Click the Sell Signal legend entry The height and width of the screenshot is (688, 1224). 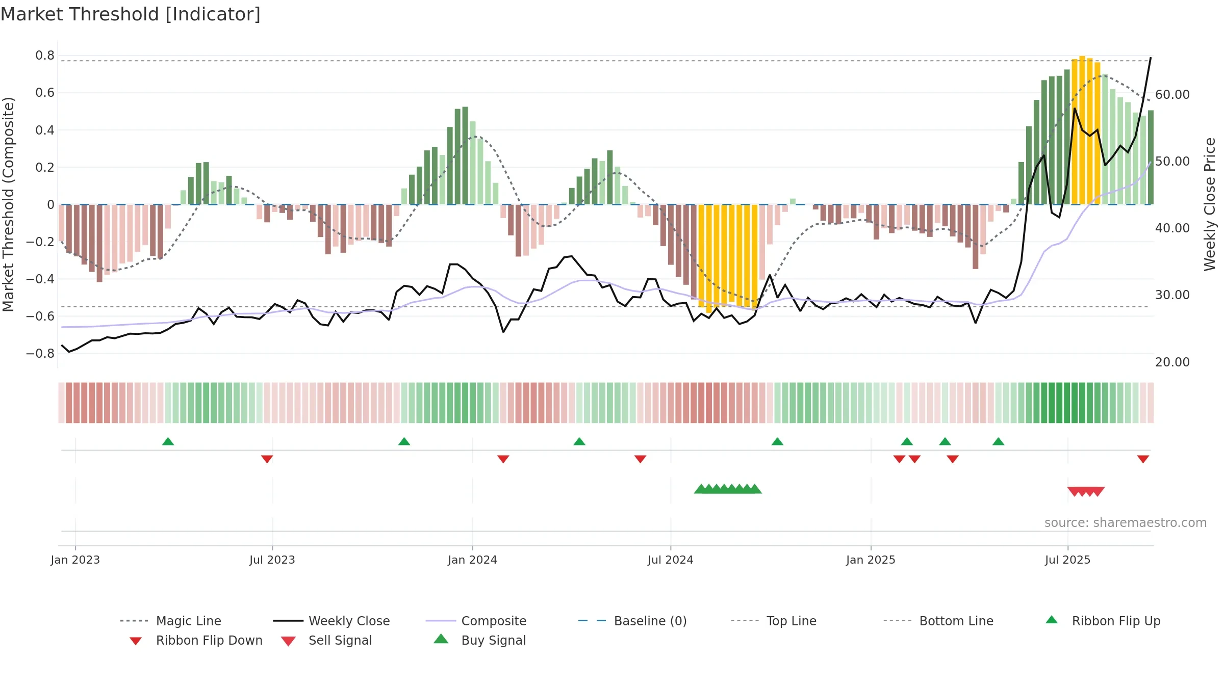(x=326, y=640)
